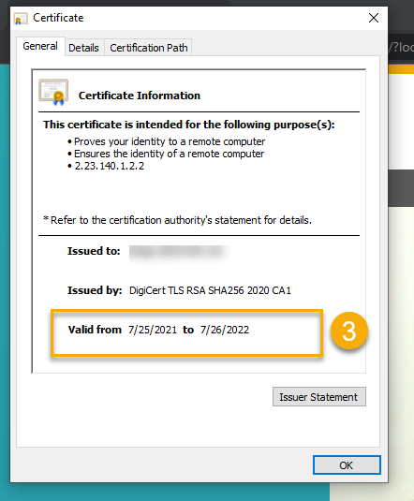Click the valid from date 7/25/2021
Viewport: 414px width, 501px height.
click(x=153, y=330)
